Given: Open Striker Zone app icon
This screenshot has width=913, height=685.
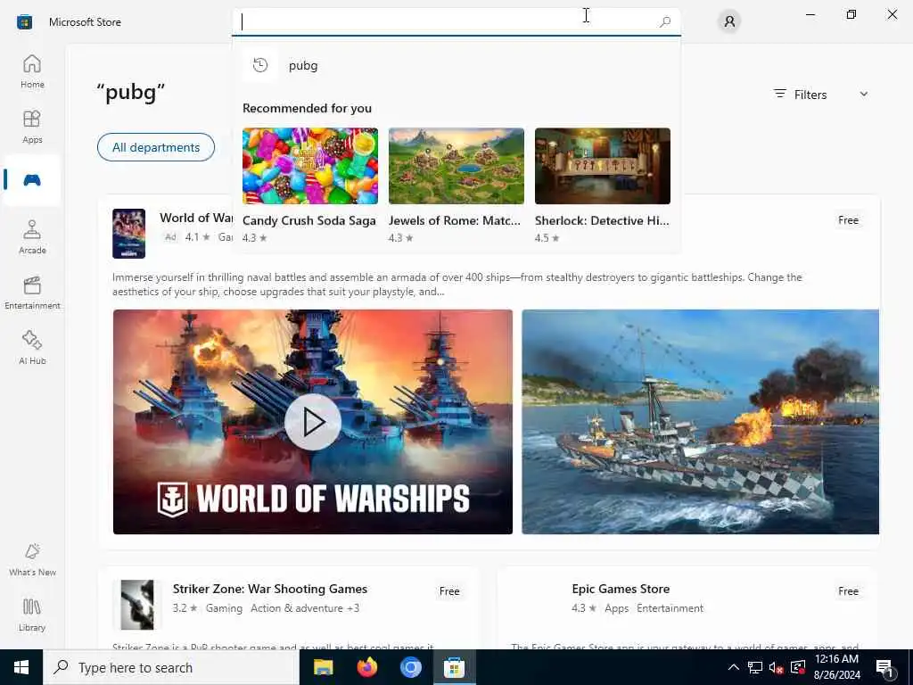Looking at the screenshot, I should coord(136,605).
